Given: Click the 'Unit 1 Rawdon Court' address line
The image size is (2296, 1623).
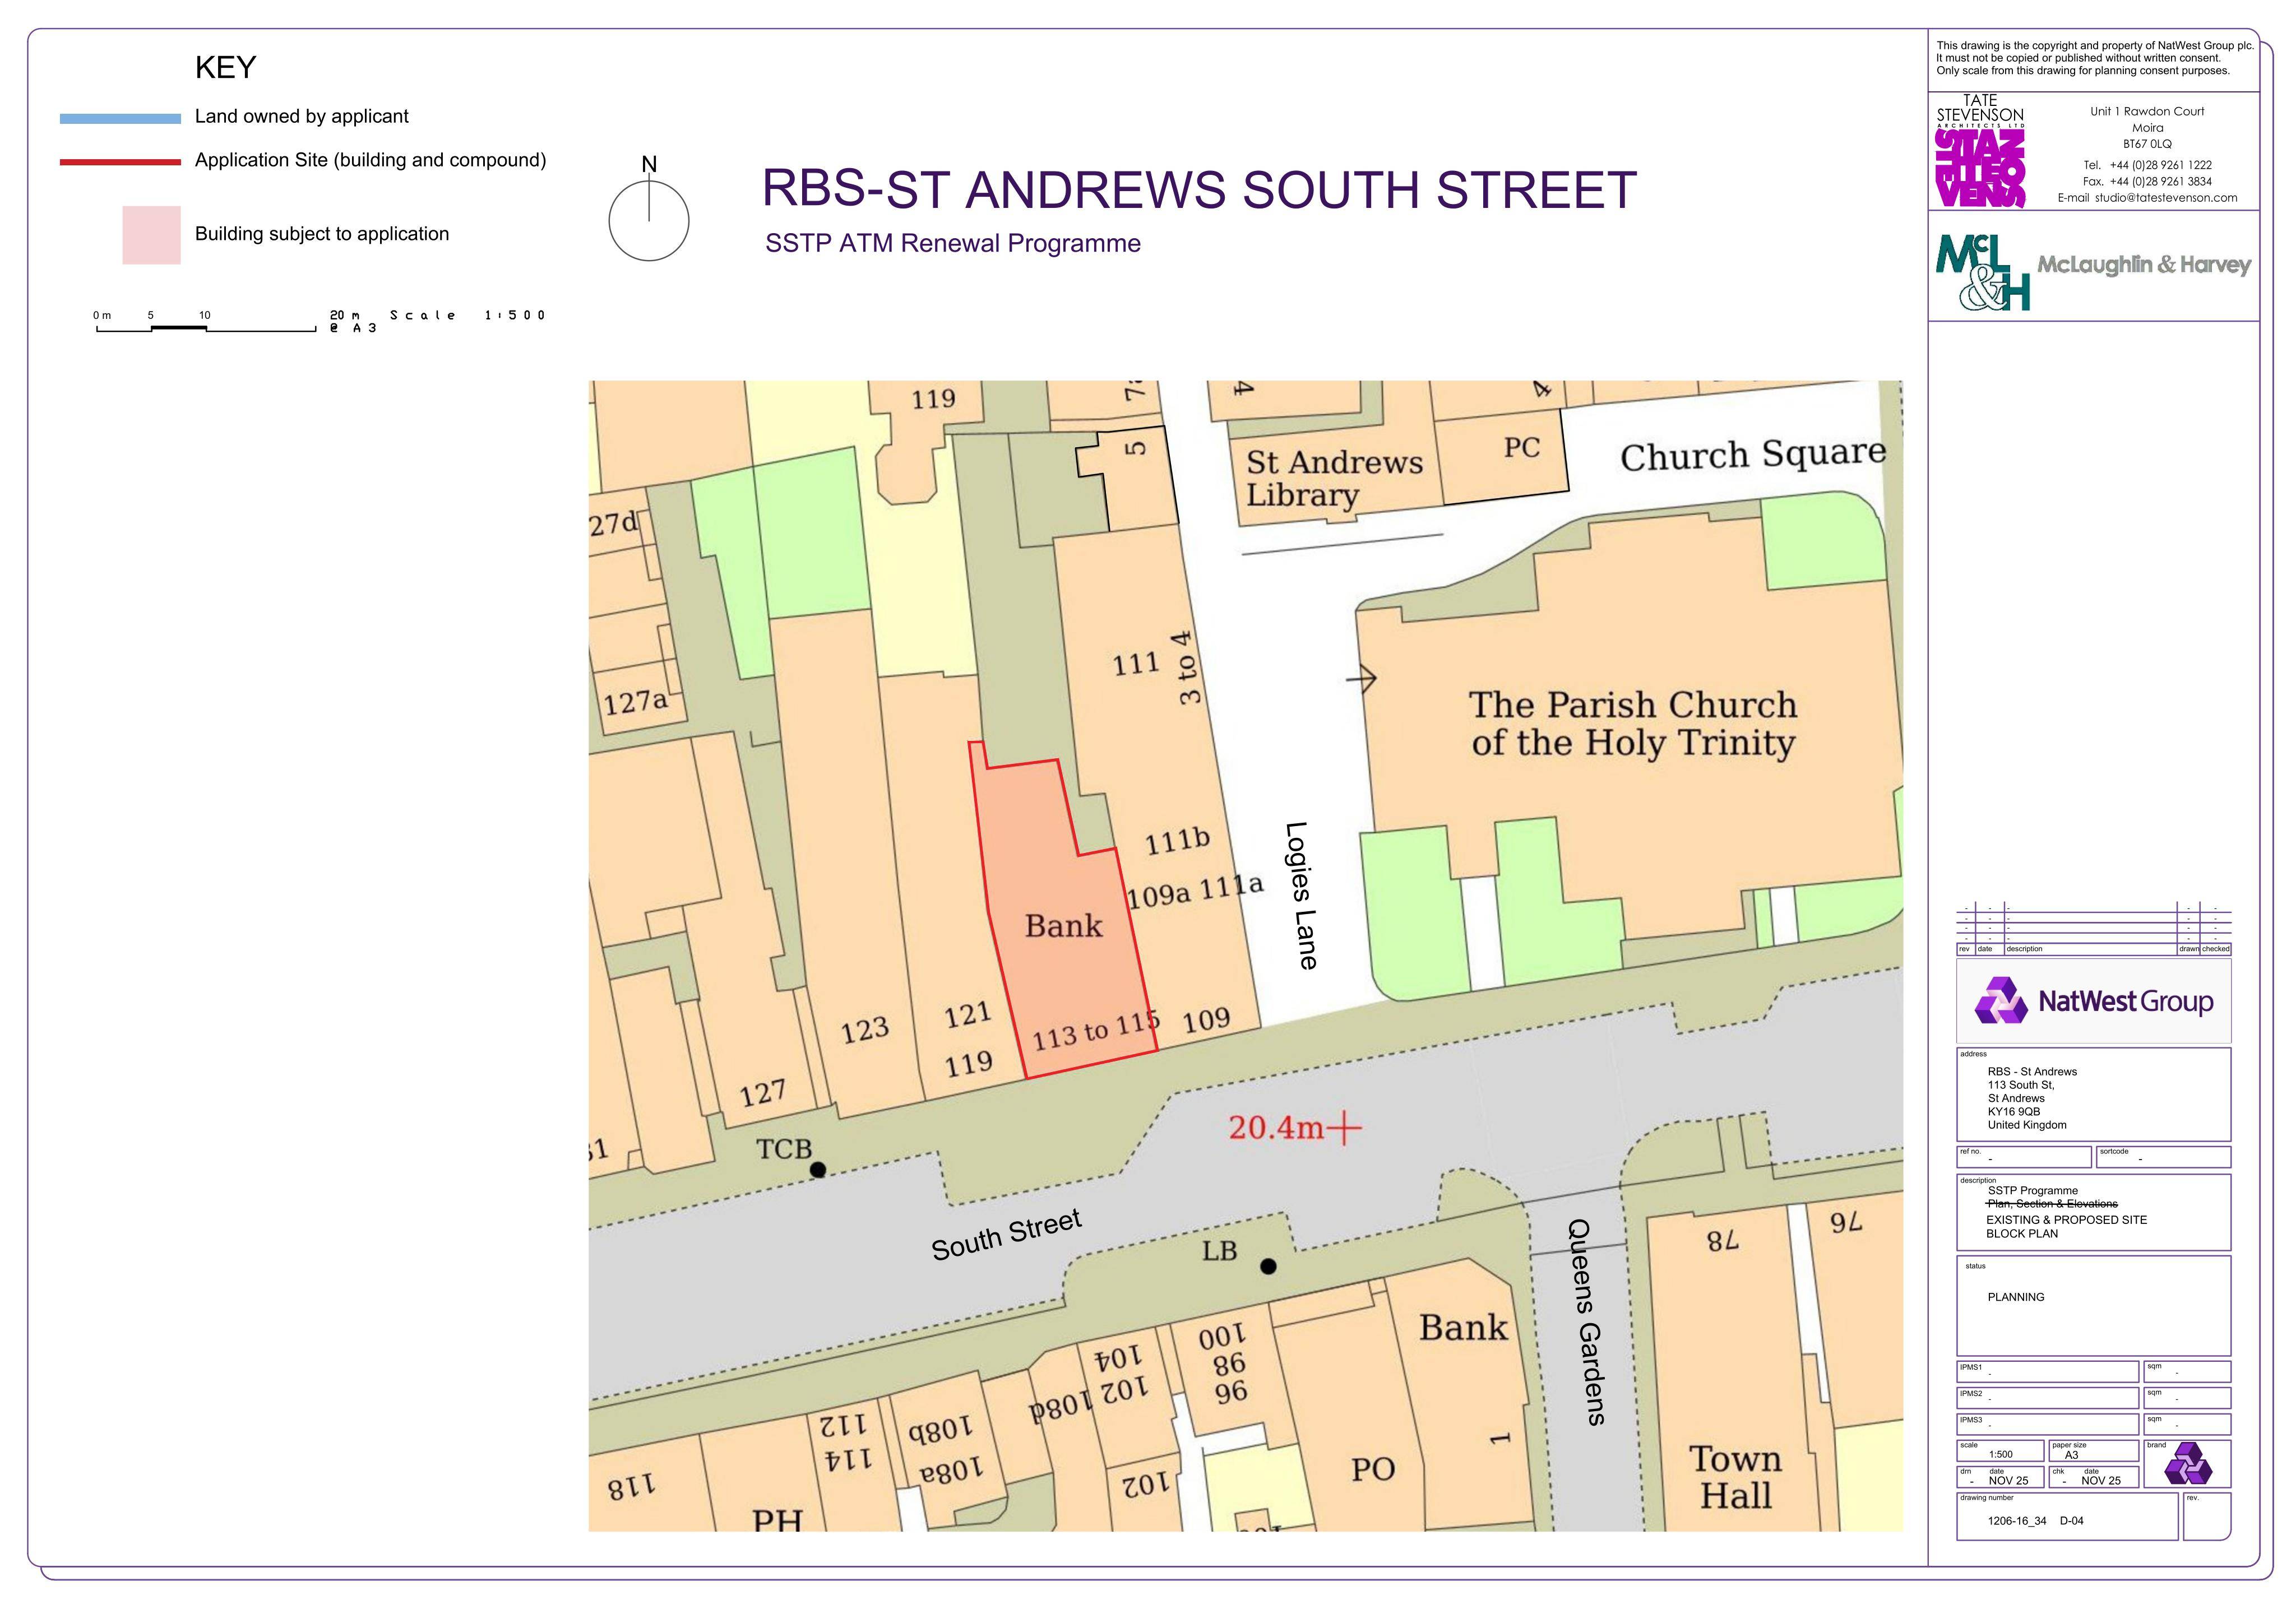Looking at the screenshot, I should point(2147,112).
